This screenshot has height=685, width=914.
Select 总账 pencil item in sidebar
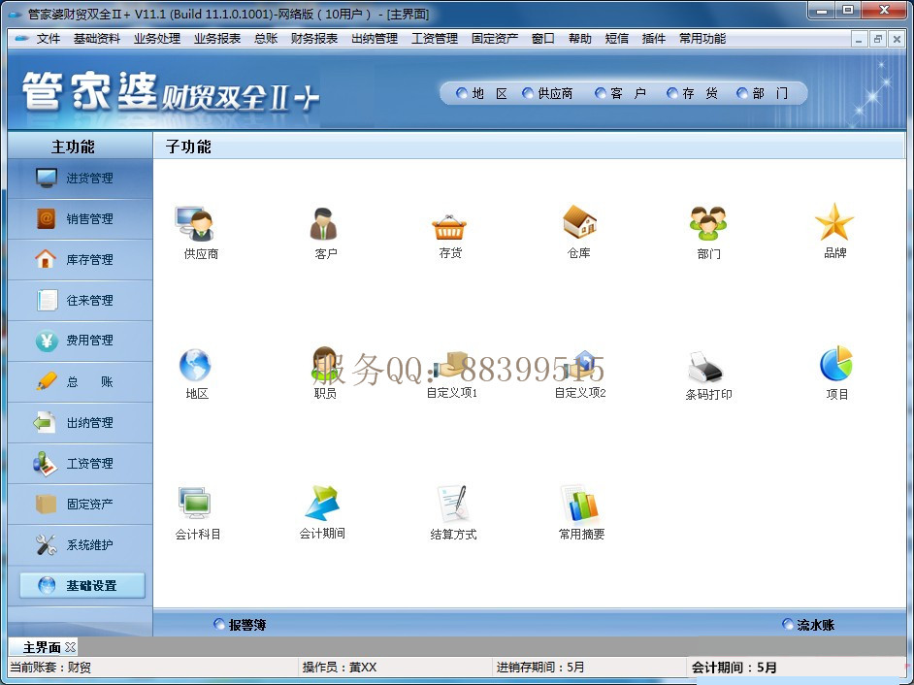point(81,382)
